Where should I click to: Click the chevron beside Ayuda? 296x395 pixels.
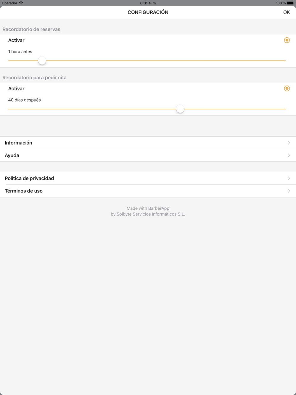[x=289, y=155]
